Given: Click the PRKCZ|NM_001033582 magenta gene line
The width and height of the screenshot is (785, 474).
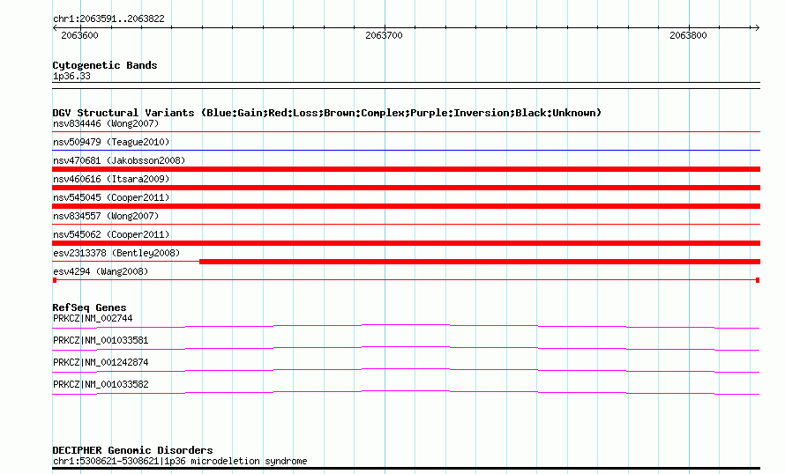Looking at the screenshot, I should click(x=406, y=392).
